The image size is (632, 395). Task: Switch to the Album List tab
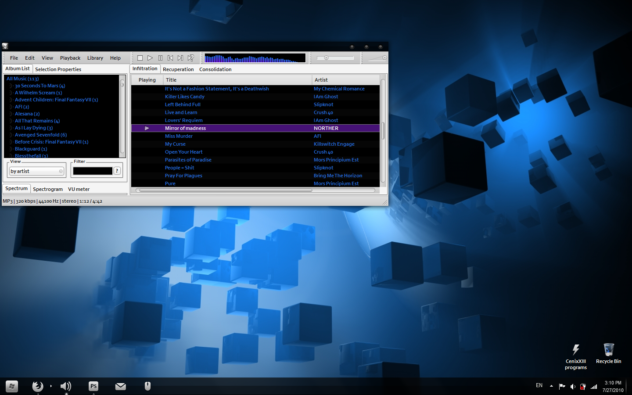coord(18,68)
